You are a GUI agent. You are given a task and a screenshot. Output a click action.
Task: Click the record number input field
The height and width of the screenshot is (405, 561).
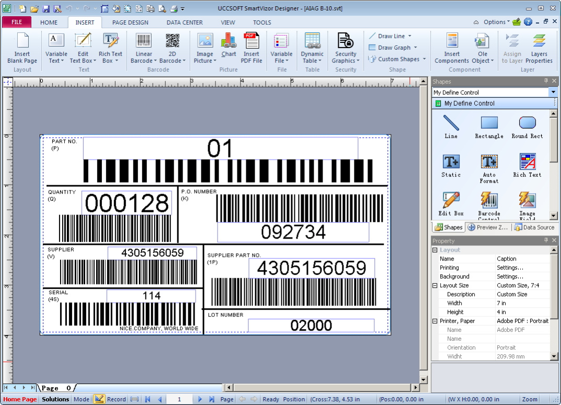(179, 399)
